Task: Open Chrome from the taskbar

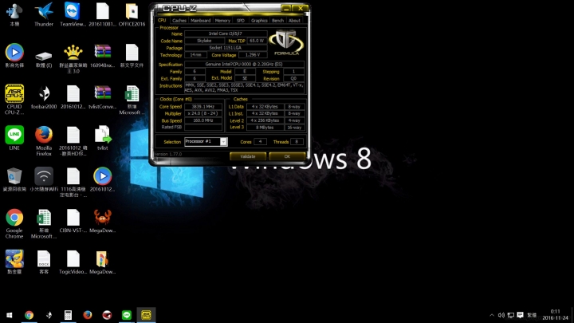Action: pyautogui.click(x=29, y=315)
